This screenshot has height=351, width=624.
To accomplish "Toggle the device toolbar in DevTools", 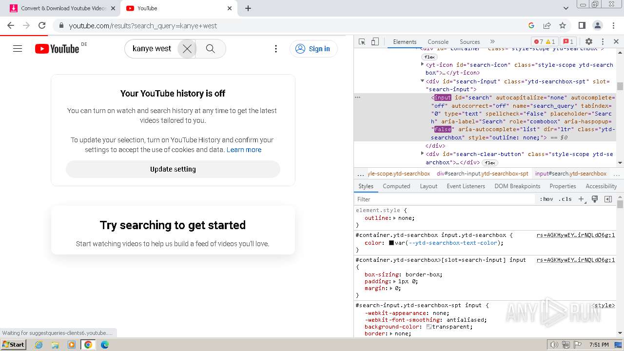I will pyautogui.click(x=375, y=41).
